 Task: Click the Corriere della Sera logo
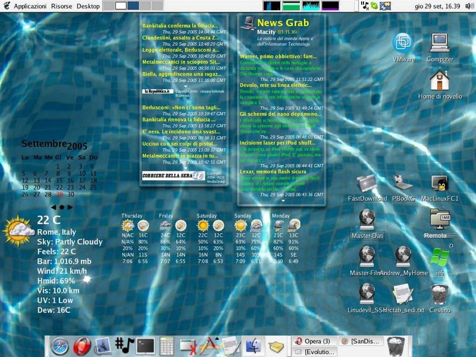coord(173,176)
